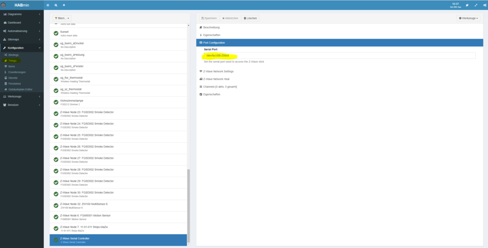Open the Werkzeuge dropdown button
This screenshot has width=488, height=248.
[468, 18]
